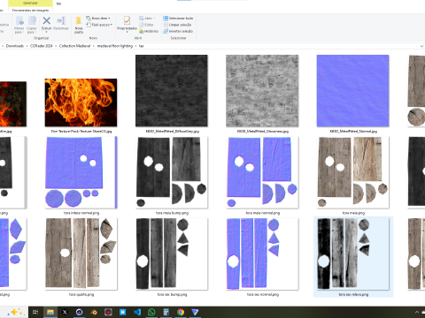The height and width of the screenshot is (318, 425).
Task: Open Propriedades of the selected file
Action: point(127,23)
